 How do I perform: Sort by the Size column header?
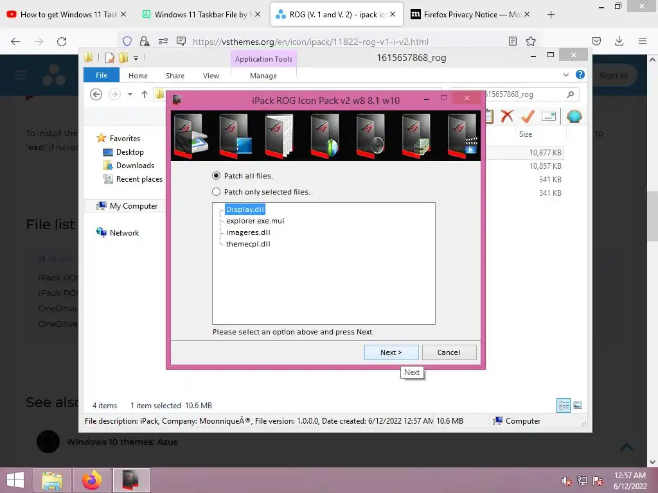pyautogui.click(x=526, y=134)
